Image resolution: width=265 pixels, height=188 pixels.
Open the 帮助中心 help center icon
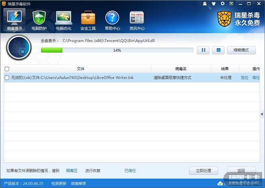point(112,20)
